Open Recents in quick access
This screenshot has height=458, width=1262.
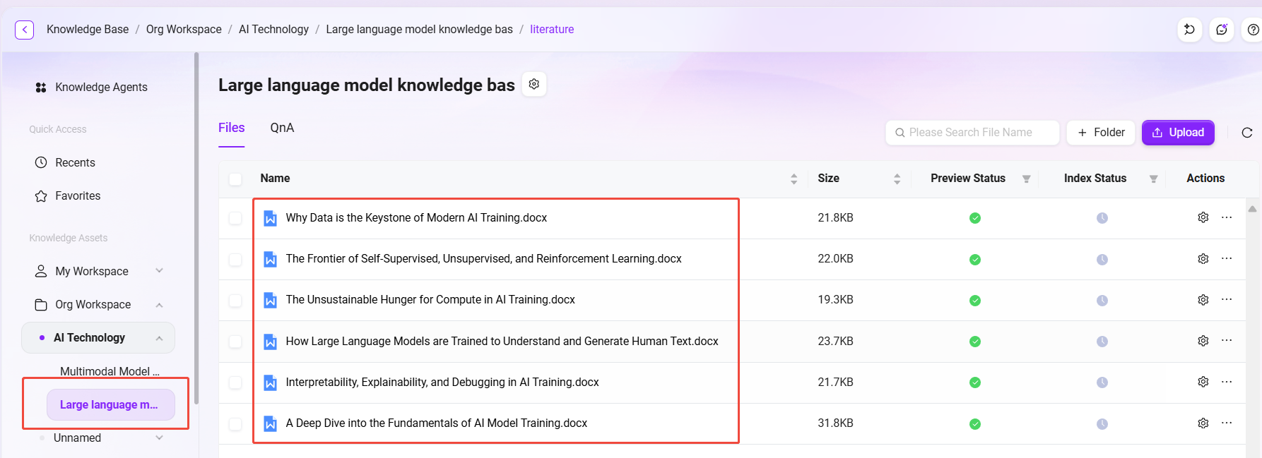[75, 162]
